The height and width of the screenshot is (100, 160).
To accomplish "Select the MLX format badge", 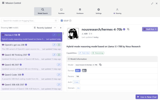I will click(x=84, y=70).
